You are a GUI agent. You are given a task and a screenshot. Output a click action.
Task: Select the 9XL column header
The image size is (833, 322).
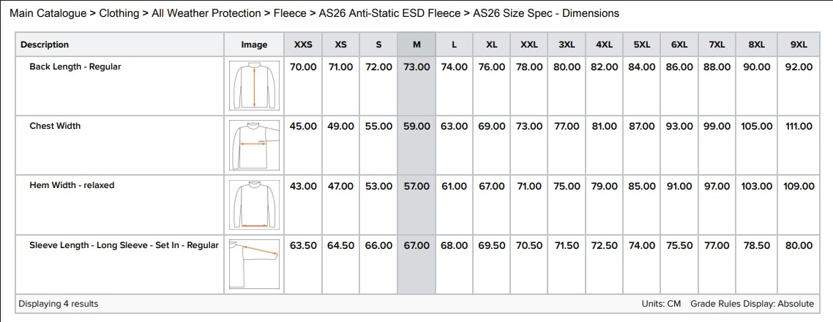pos(799,45)
